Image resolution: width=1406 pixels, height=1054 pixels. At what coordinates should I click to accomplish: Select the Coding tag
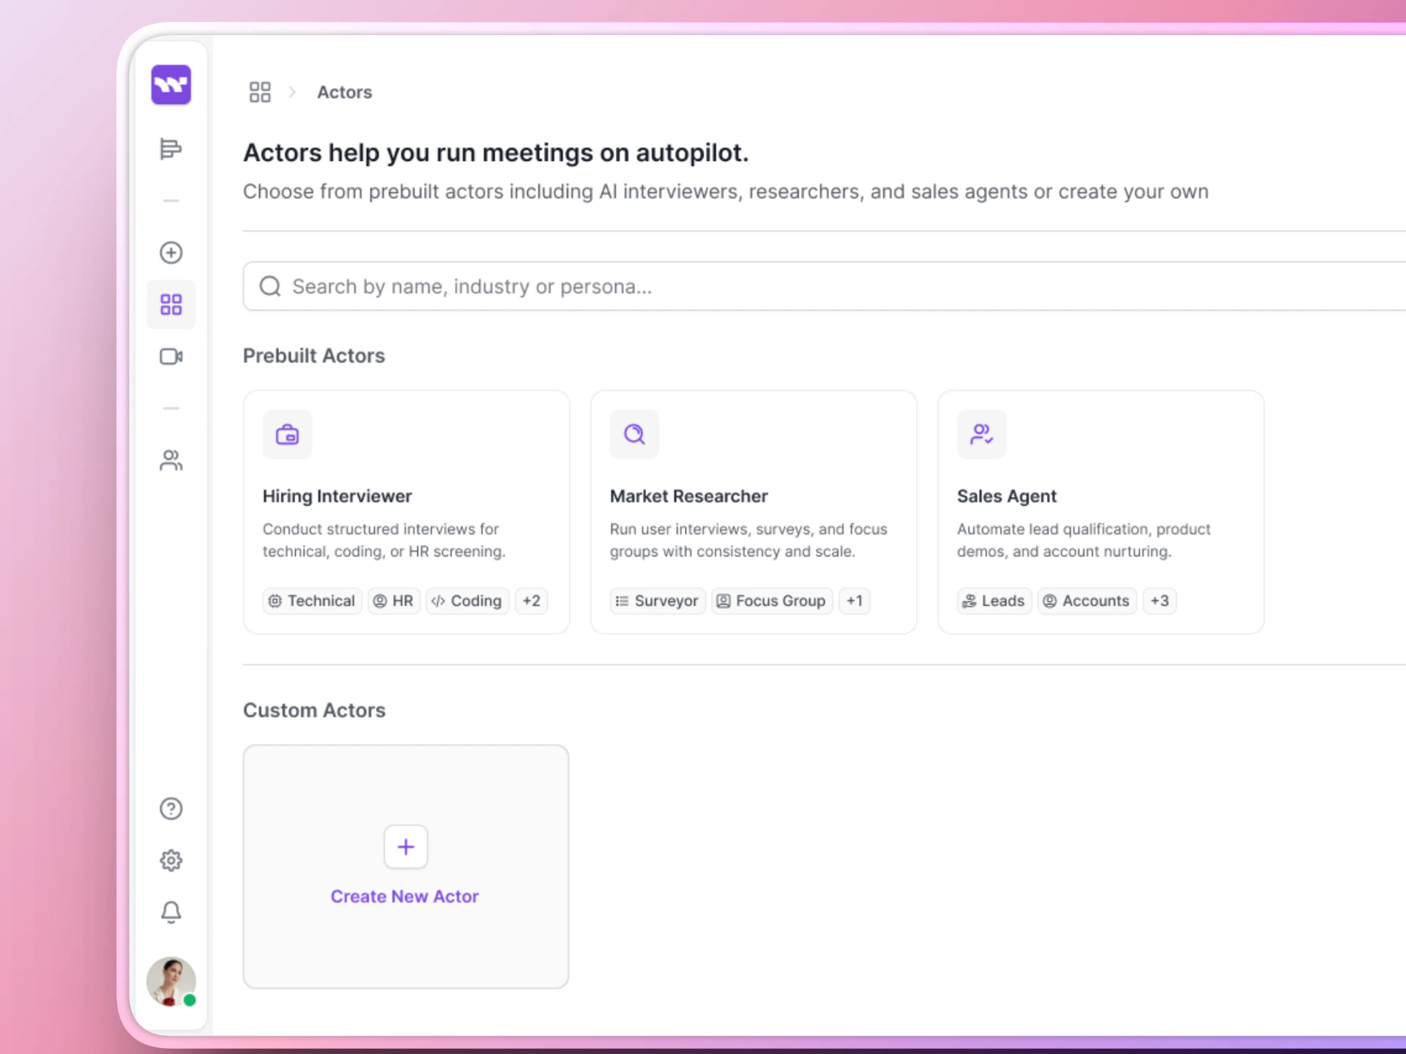point(467,601)
